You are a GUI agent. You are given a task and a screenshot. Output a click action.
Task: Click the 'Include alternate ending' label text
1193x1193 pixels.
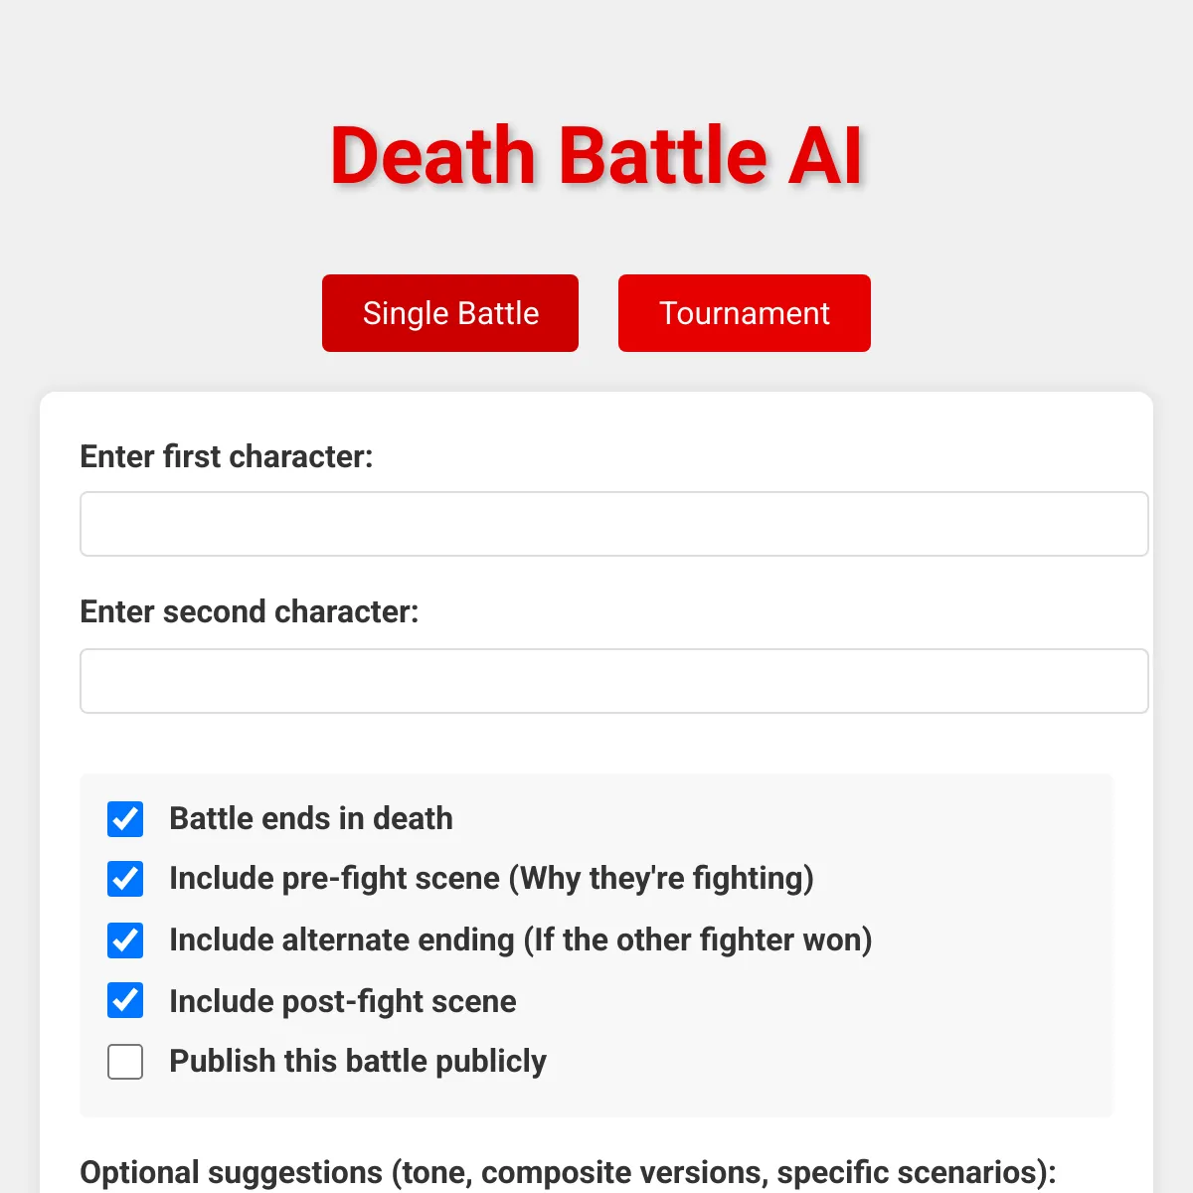click(342, 939)
